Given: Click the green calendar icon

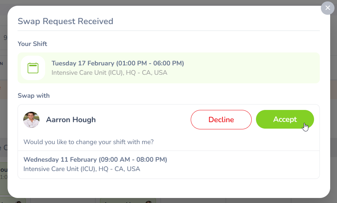Looking at the screenshot, I should (33, 68).
